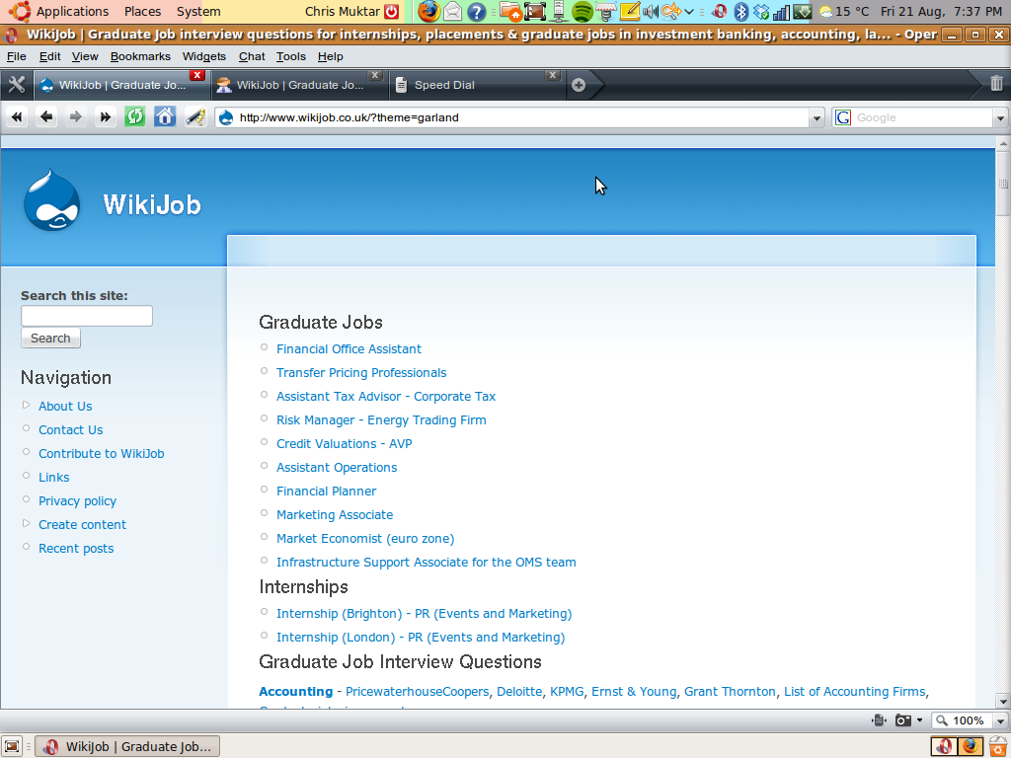Click the WikiJob task in bottom panel
Image resolution: width=1011 pixels, height=758 pixels.
pos(127,746)
